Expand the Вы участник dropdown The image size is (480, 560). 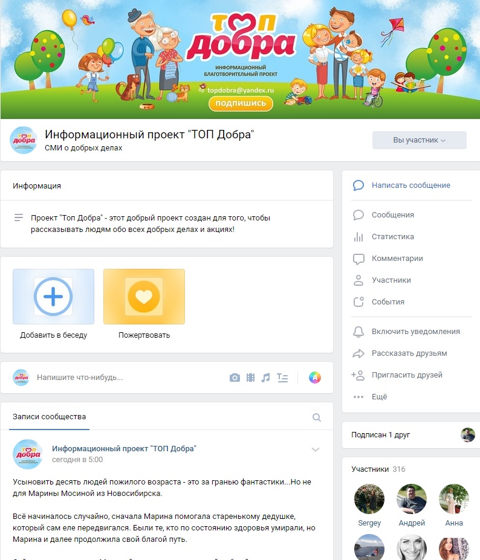419,140
